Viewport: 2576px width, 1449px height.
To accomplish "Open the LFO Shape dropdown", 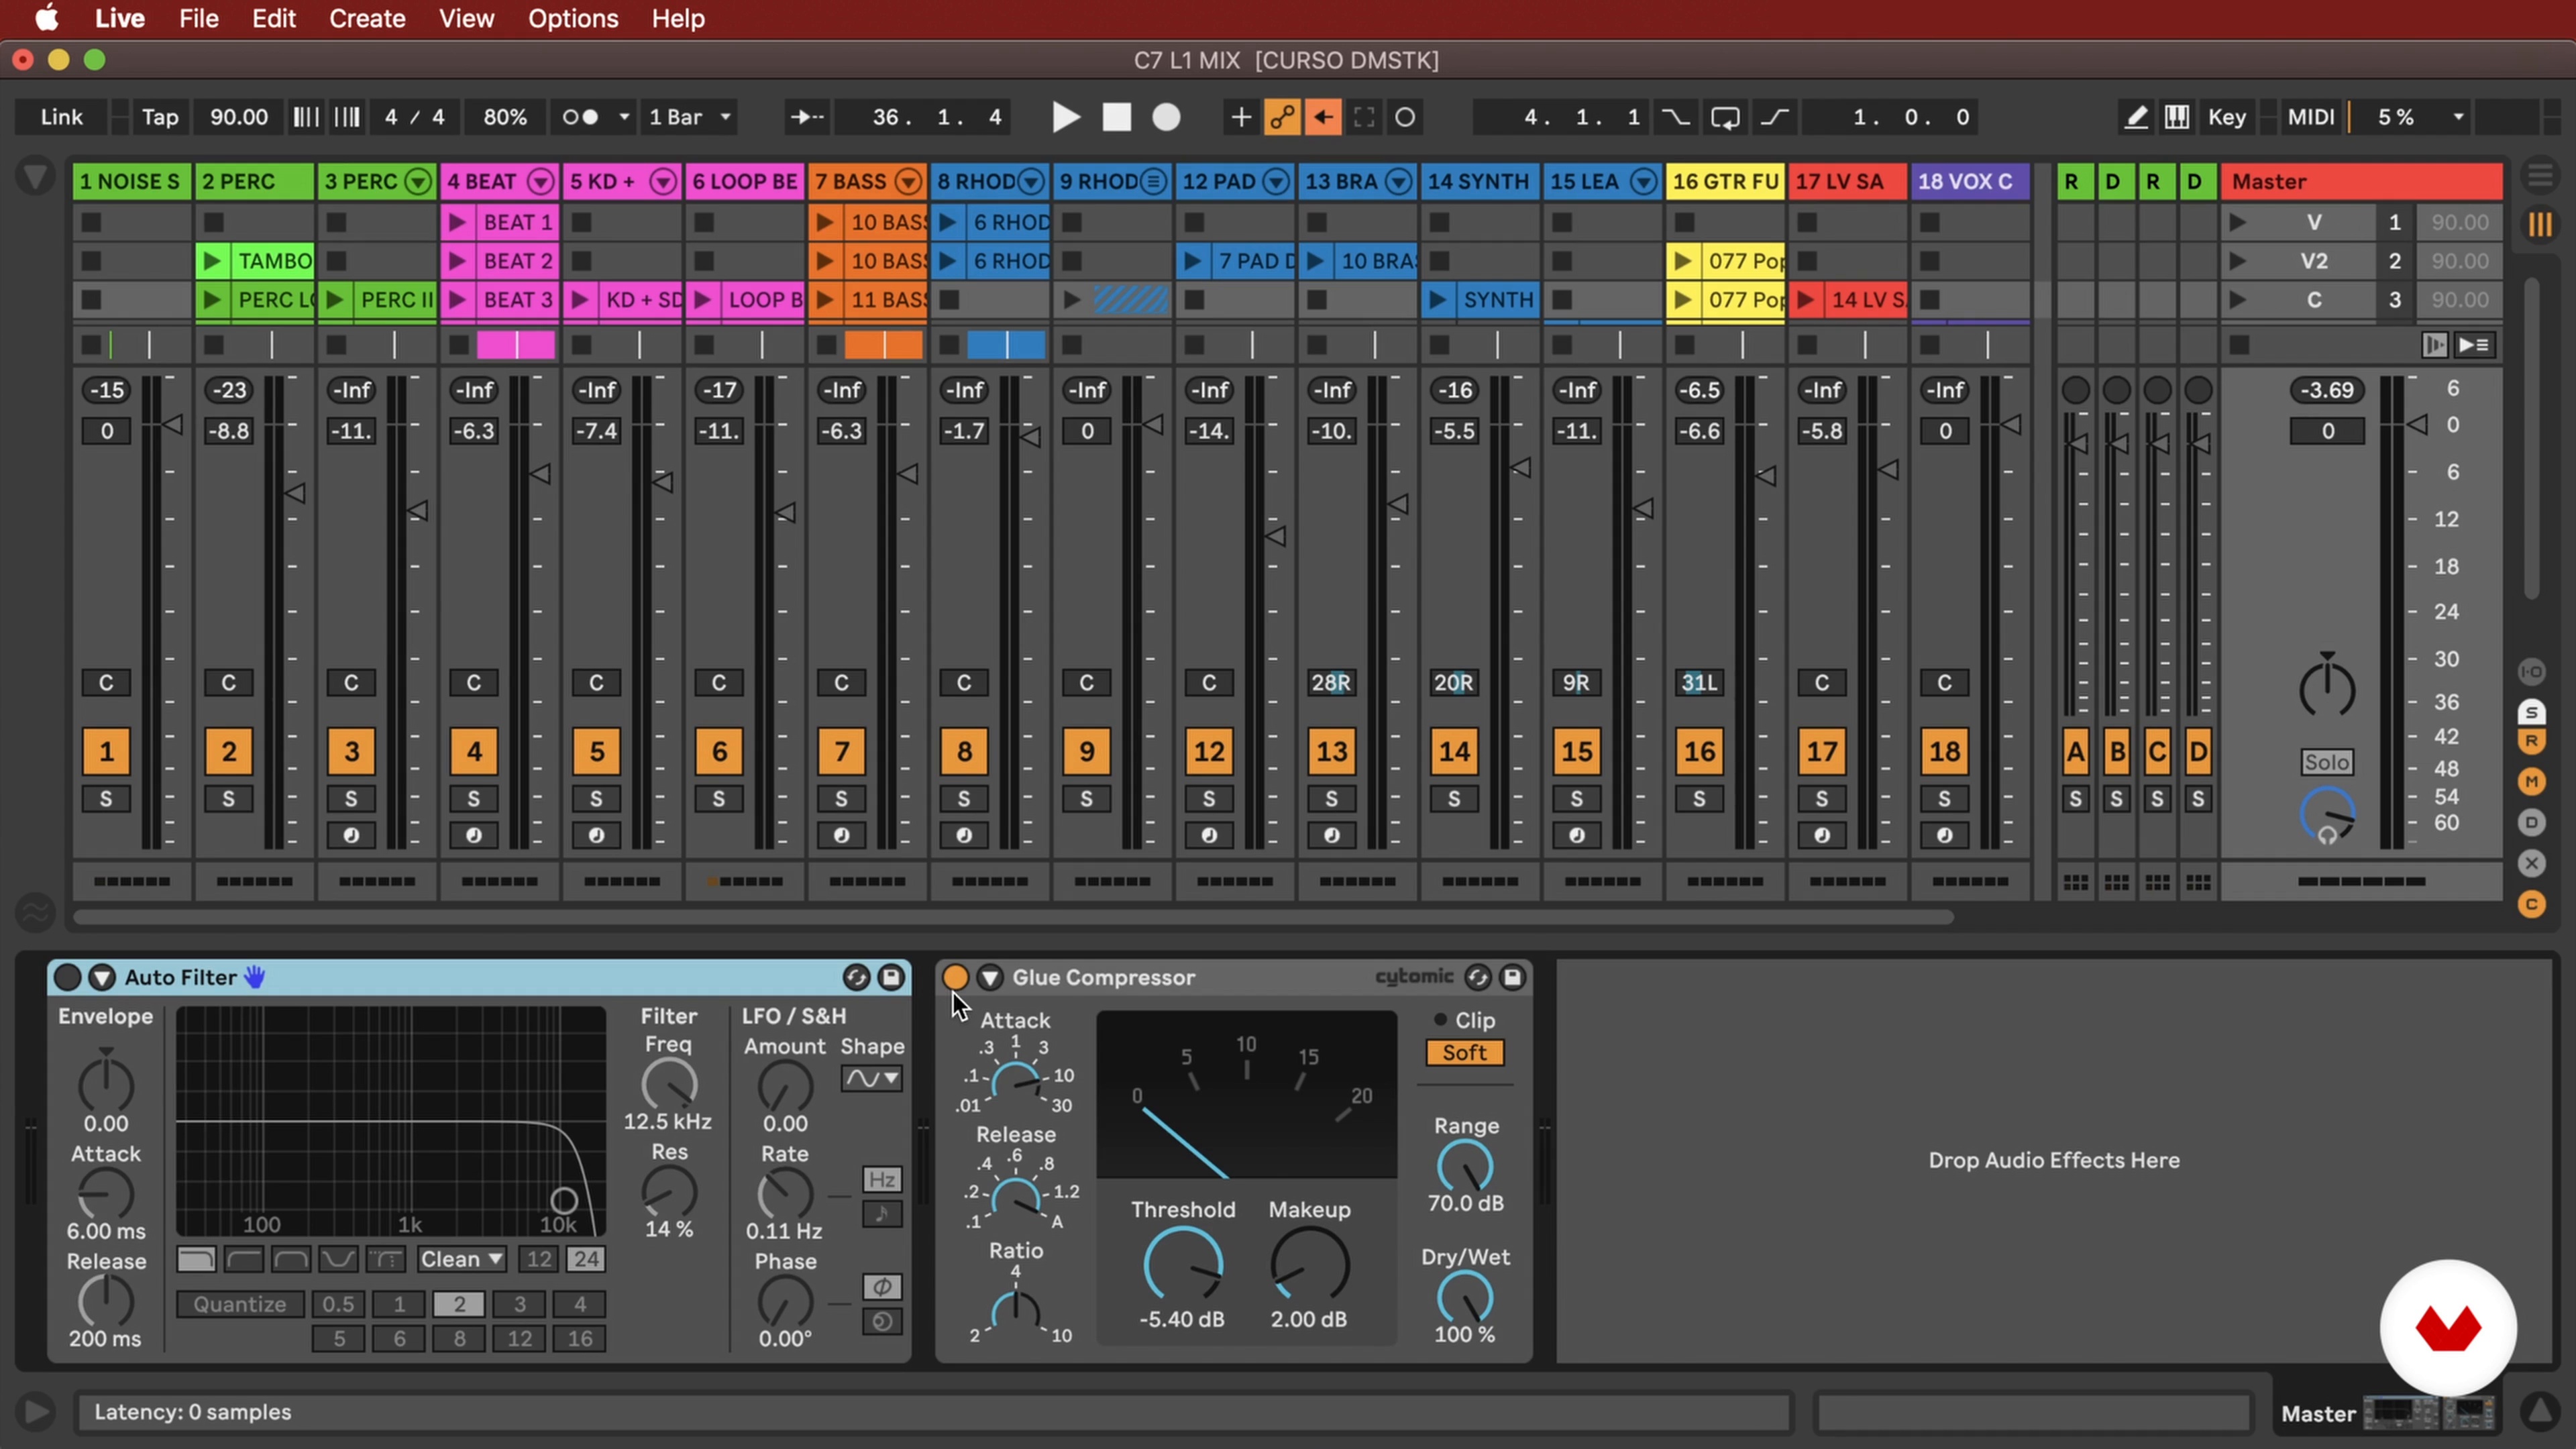I will point(872,1078).
